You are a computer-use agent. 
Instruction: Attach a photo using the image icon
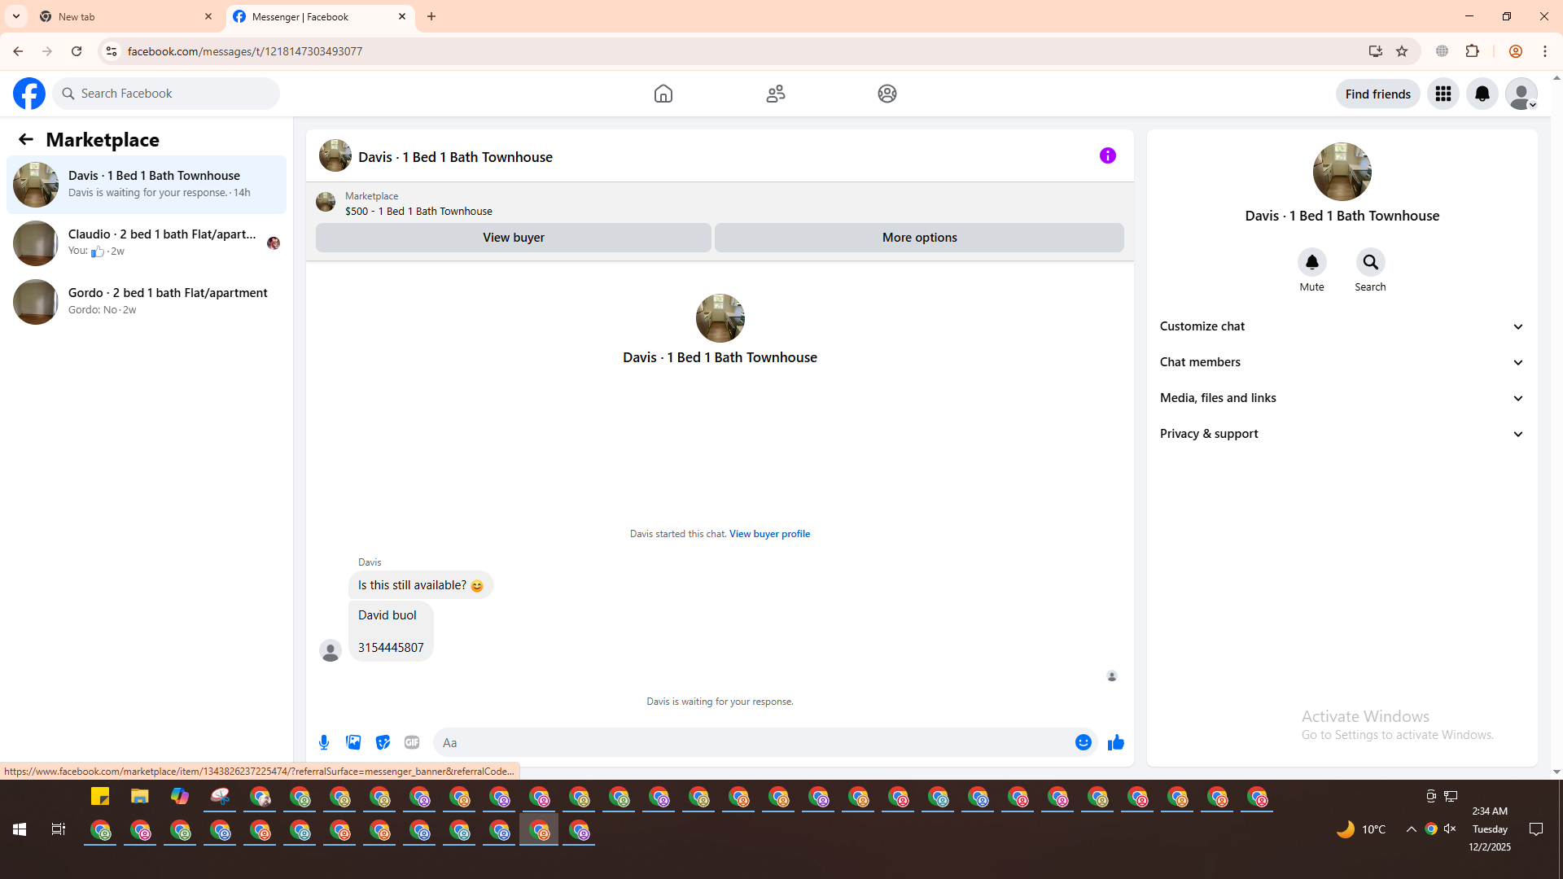click(x=353, y=742)
